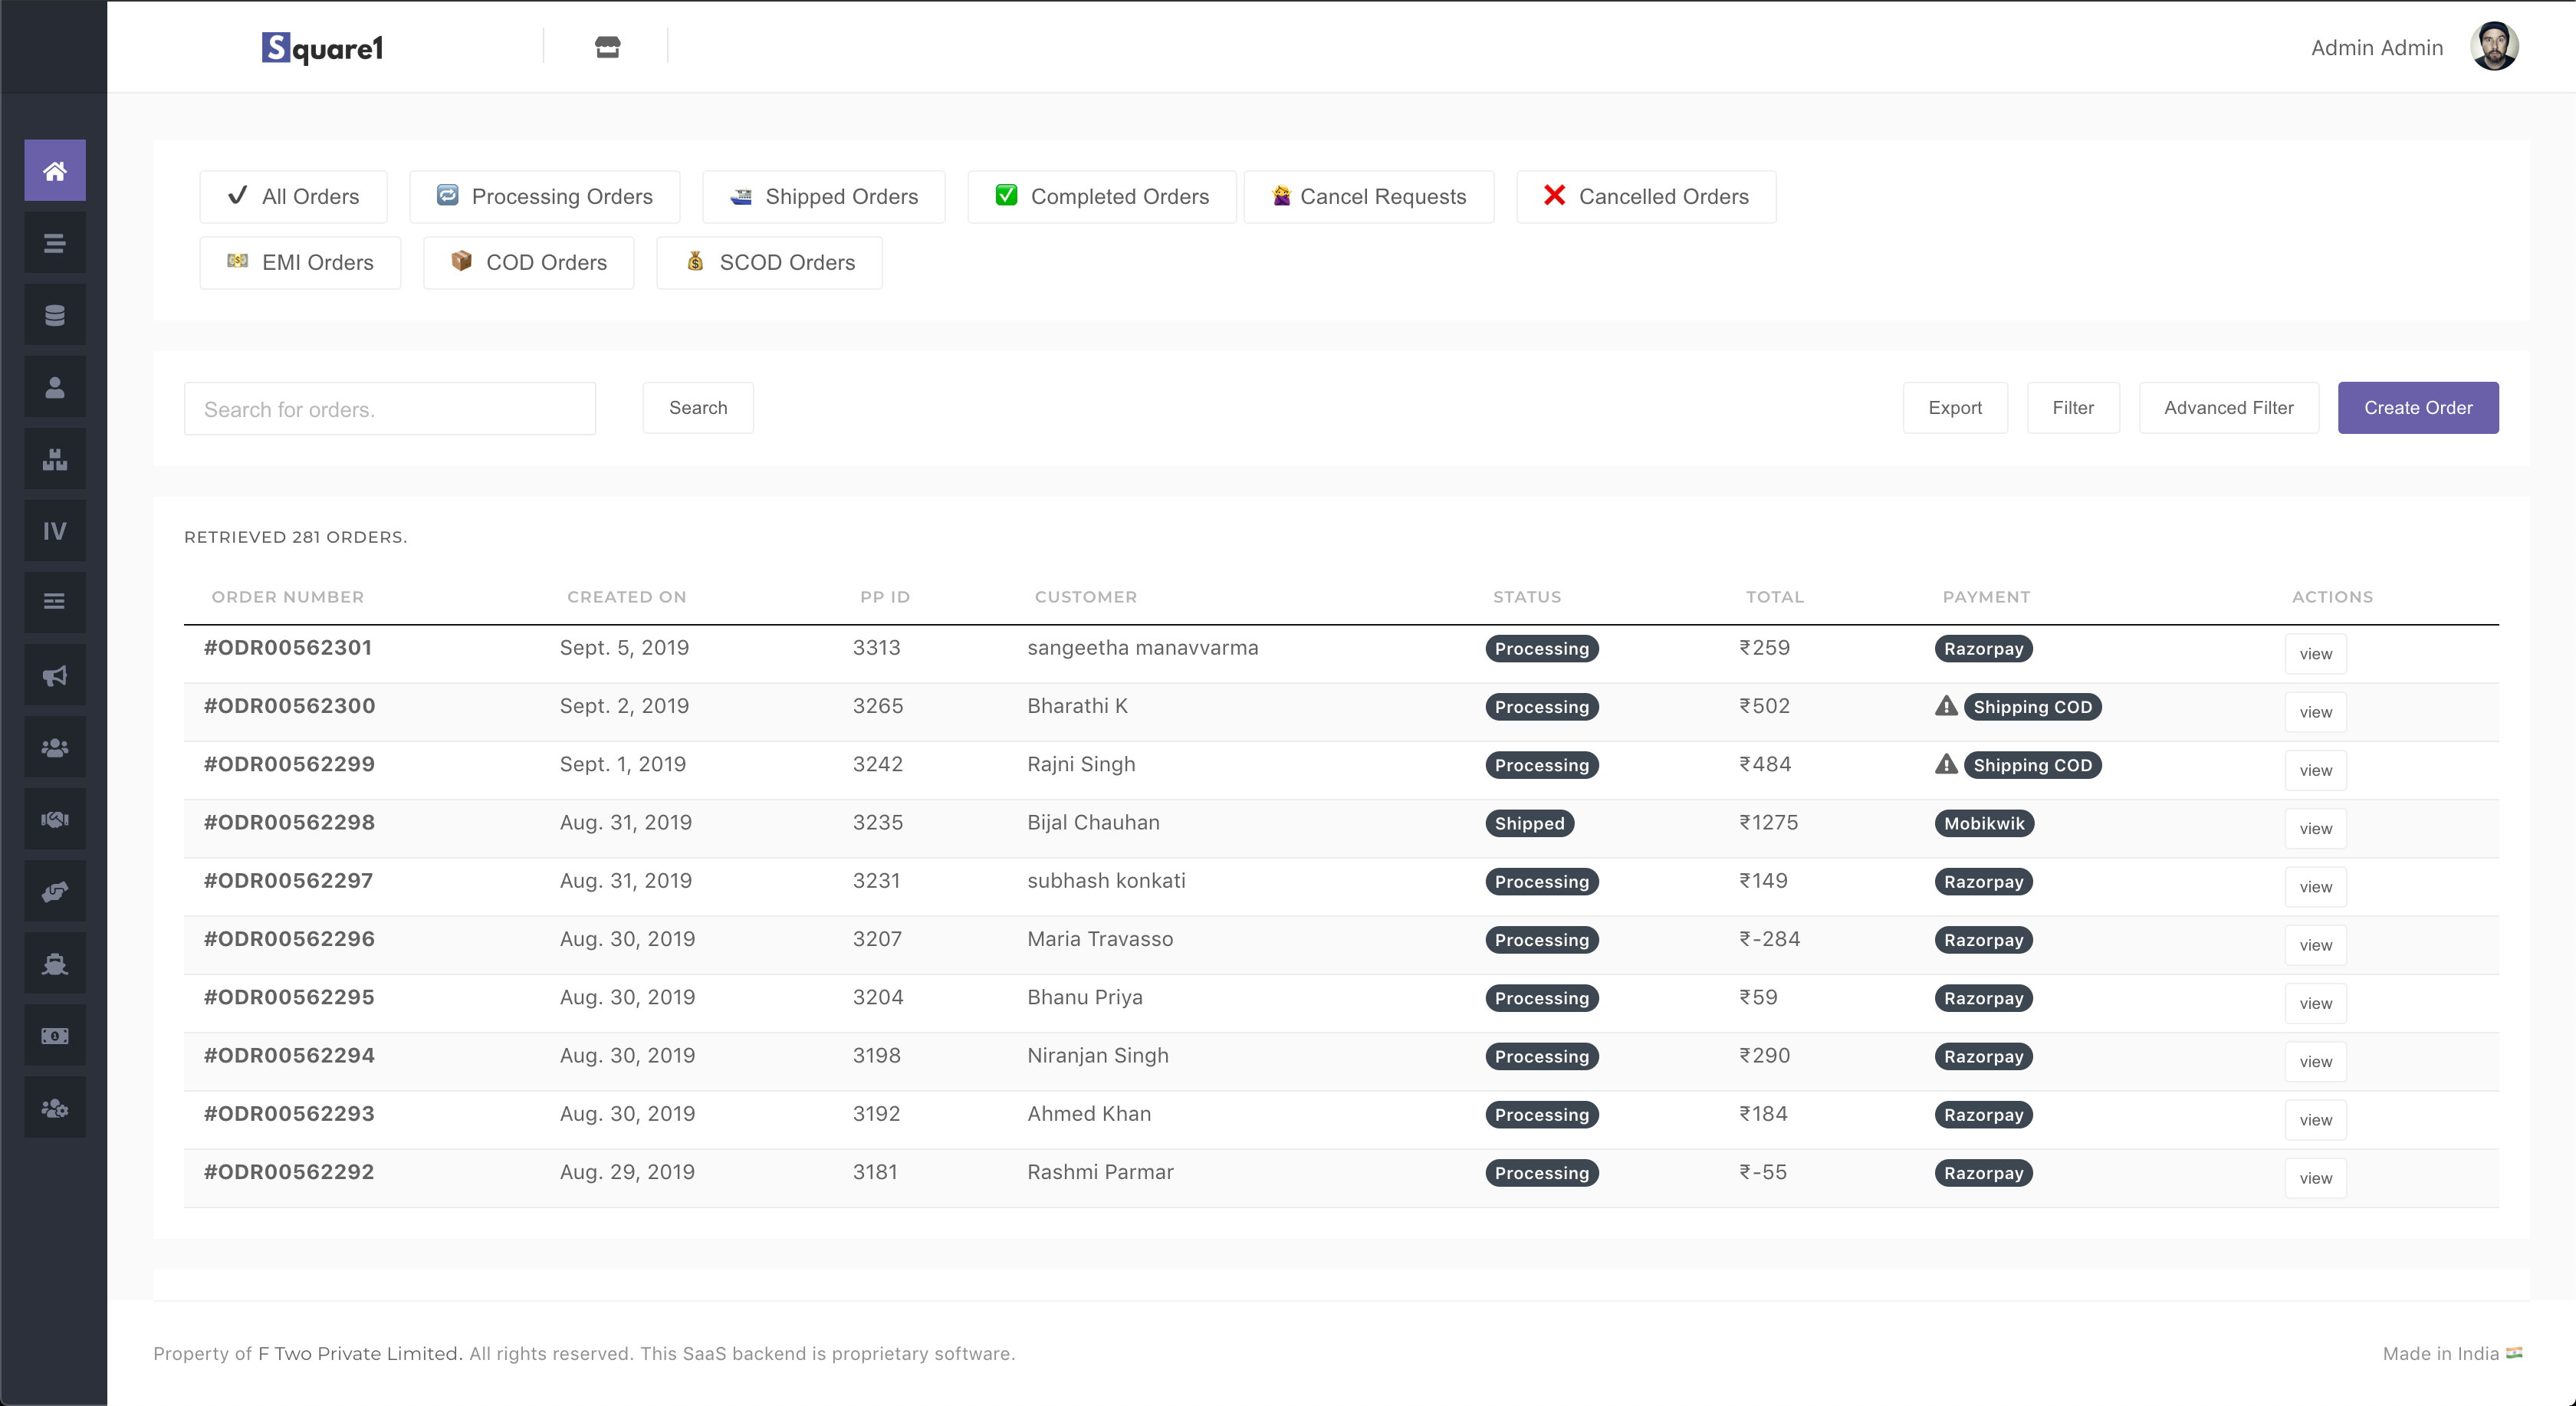
Task: Open the money bill sidebar icon
Action: pyautogui.click(x=54, y=1035)
